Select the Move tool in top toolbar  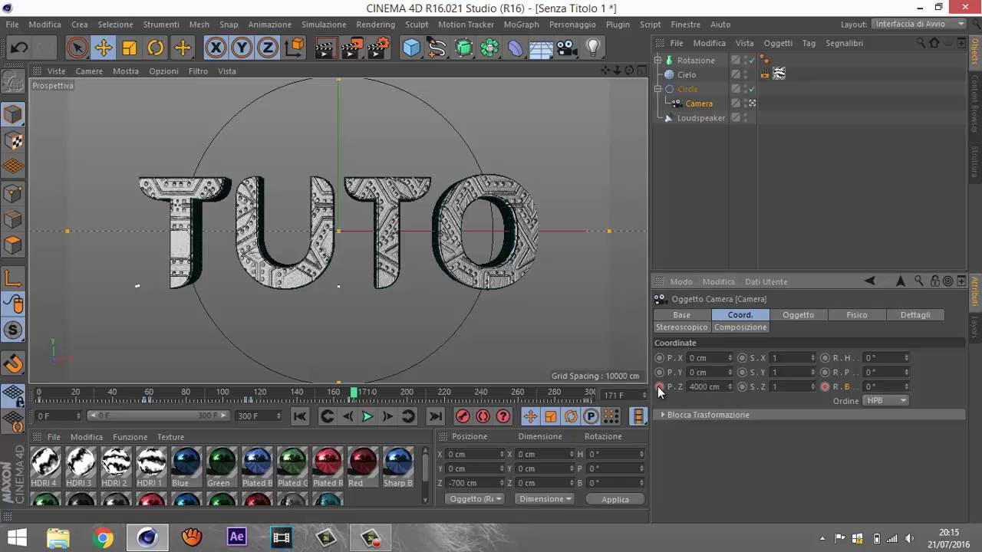pos(103,48)
